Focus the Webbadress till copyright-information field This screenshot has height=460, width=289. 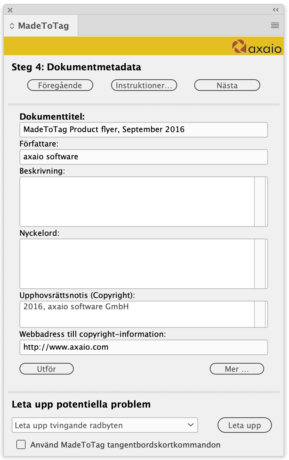pos(143,347)
